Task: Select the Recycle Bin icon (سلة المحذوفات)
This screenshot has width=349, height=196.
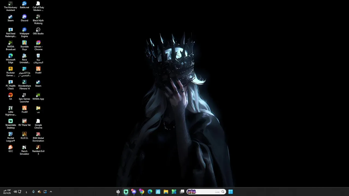Action: (x=38, y=59)
